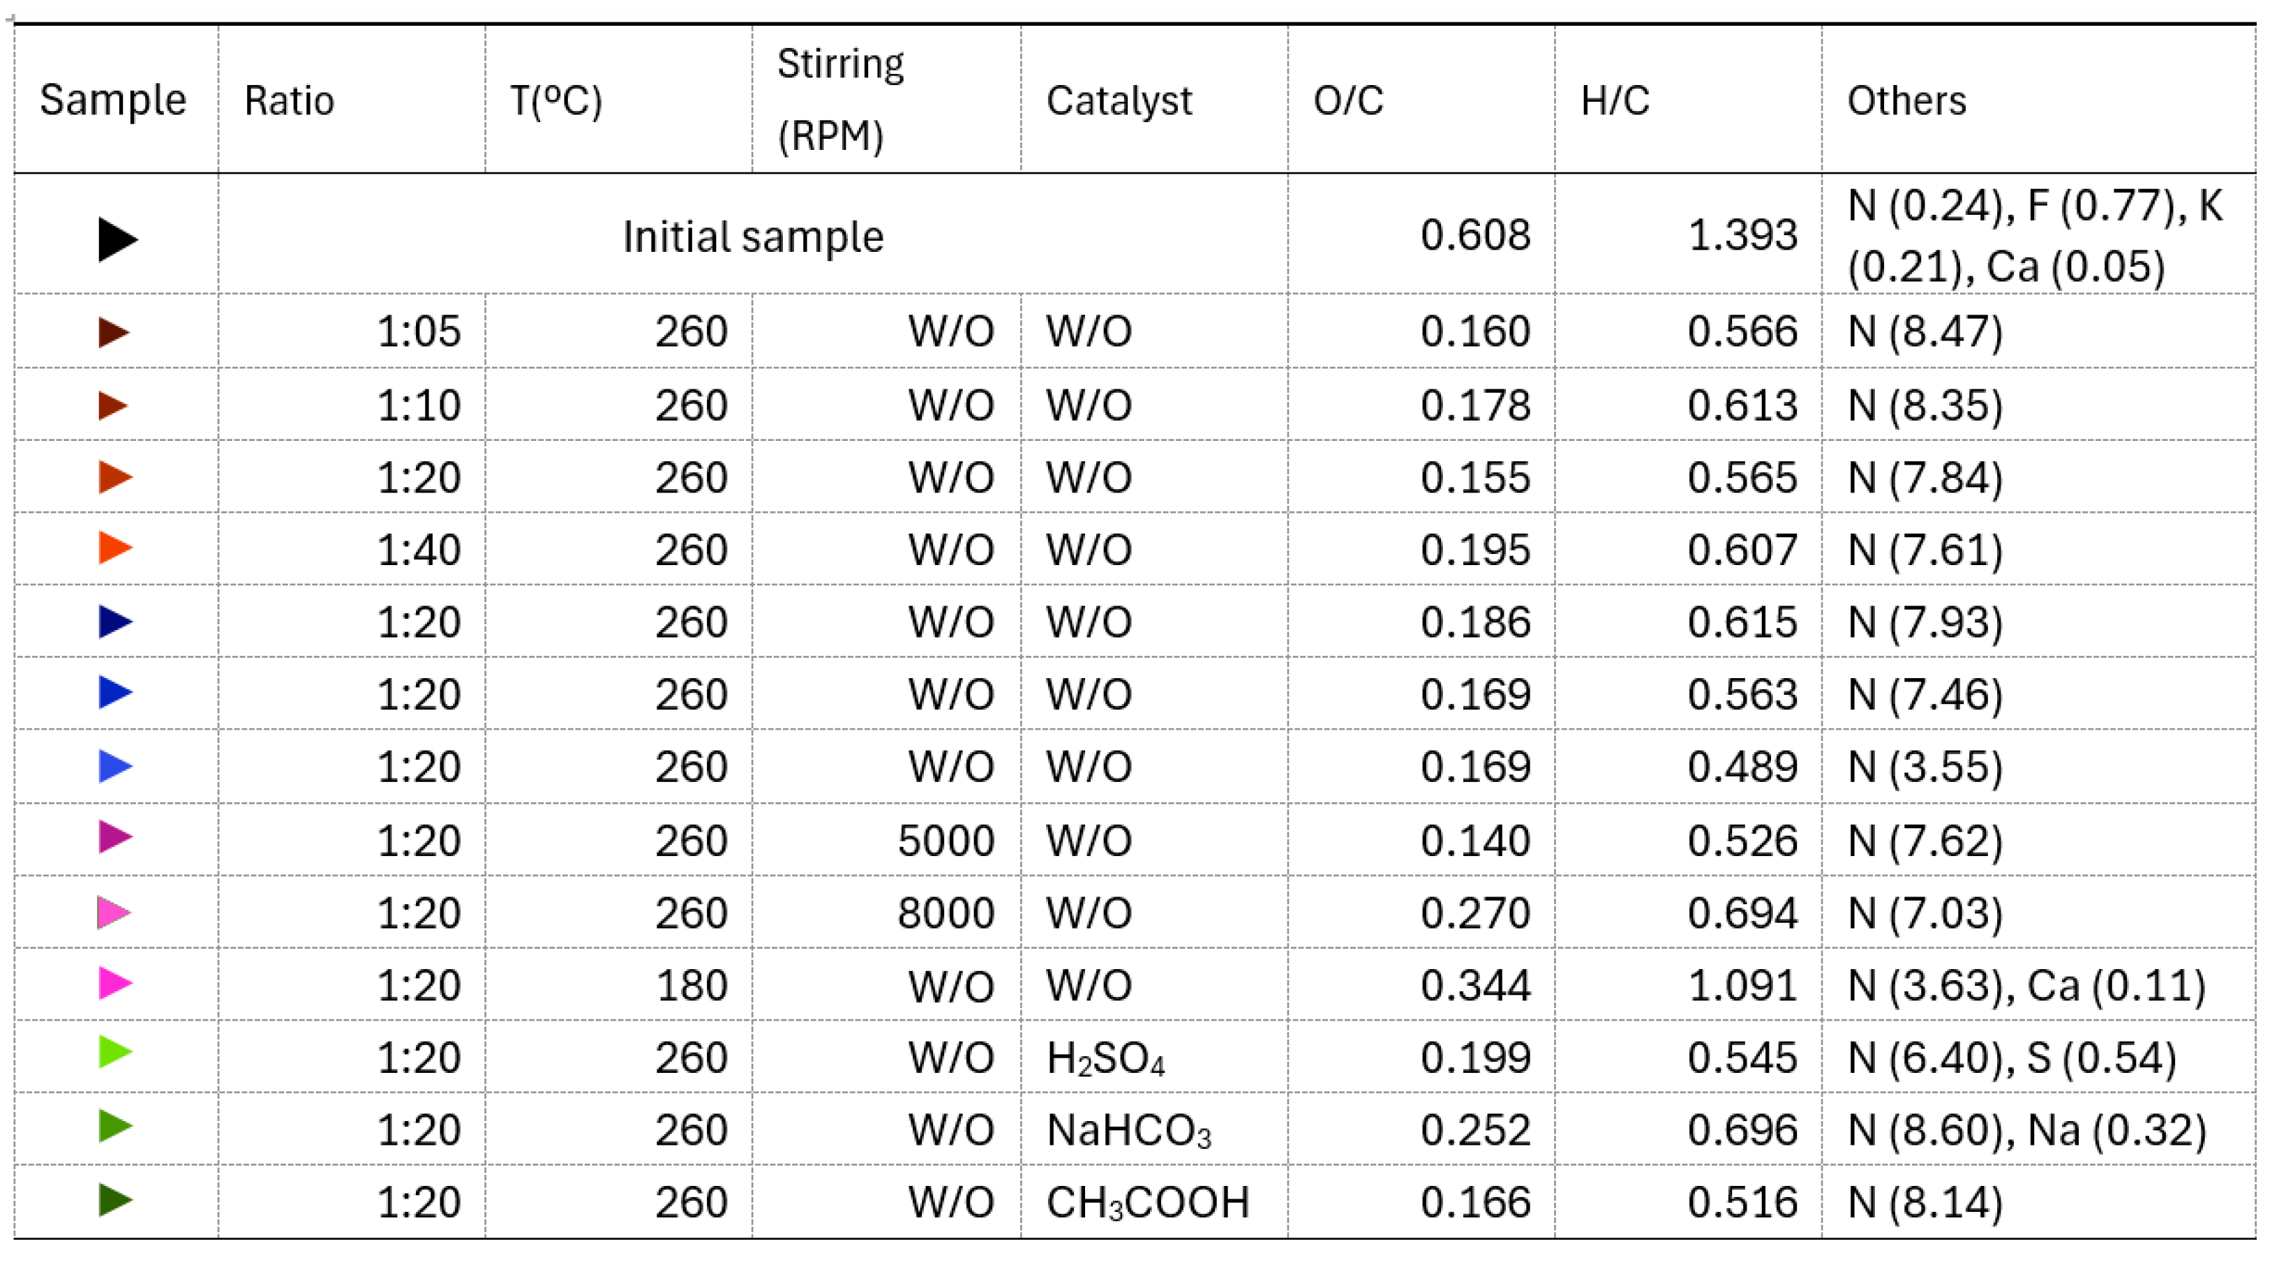Click the dark brown triangle in the 1:05 row
Image resolution: width=2286 pixels, height=1269 pixels.
[113, 333]
